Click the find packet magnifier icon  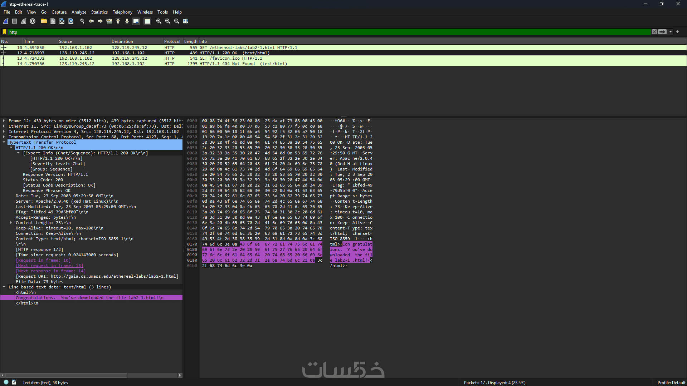point(82,21)
